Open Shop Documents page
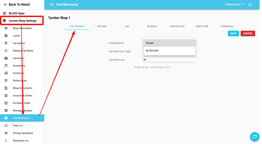262x144 pixels. tap(22, 88)
